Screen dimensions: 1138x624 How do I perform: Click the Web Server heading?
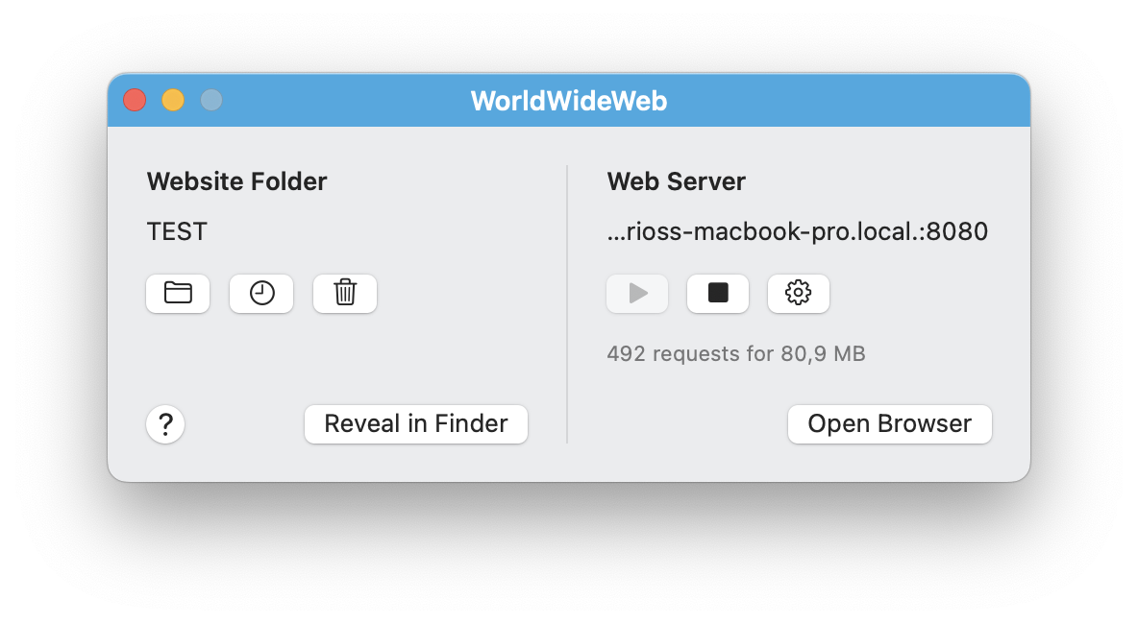[677, 181]
